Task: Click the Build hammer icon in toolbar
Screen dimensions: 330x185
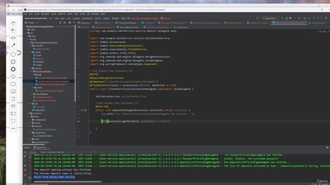Action: [258, 18]
